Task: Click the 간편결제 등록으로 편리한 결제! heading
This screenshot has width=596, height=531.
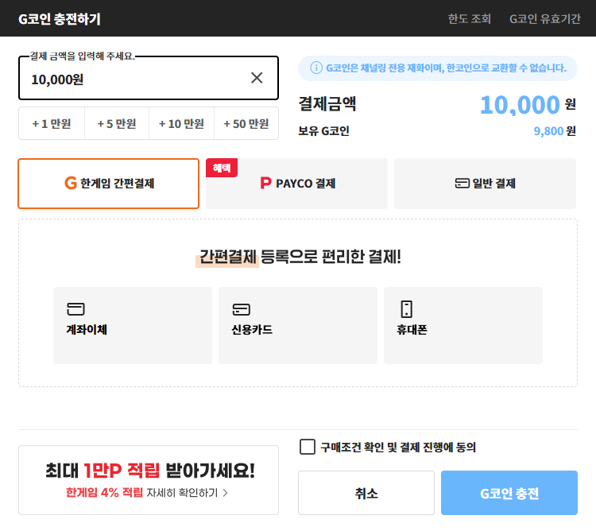Action: 300,257
